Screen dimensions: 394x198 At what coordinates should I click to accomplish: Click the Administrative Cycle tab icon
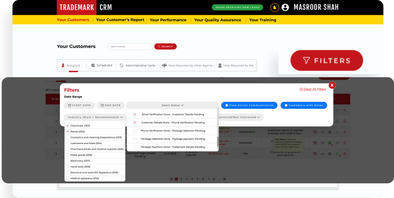pyautogui.click(x=122, y=65)
